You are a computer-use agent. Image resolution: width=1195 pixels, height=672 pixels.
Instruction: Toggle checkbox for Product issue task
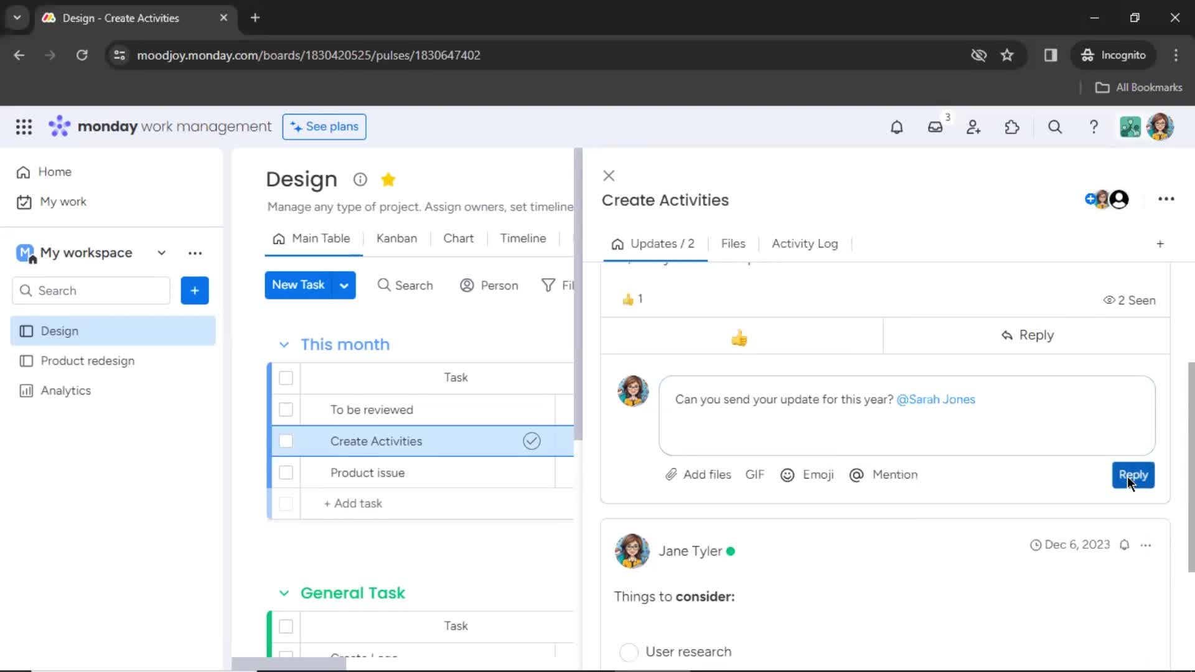pos(286,472)
